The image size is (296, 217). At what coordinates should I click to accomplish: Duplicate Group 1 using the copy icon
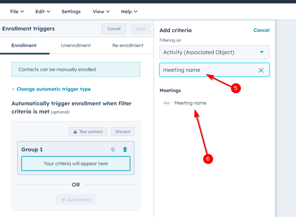click(x=113, y=149)
